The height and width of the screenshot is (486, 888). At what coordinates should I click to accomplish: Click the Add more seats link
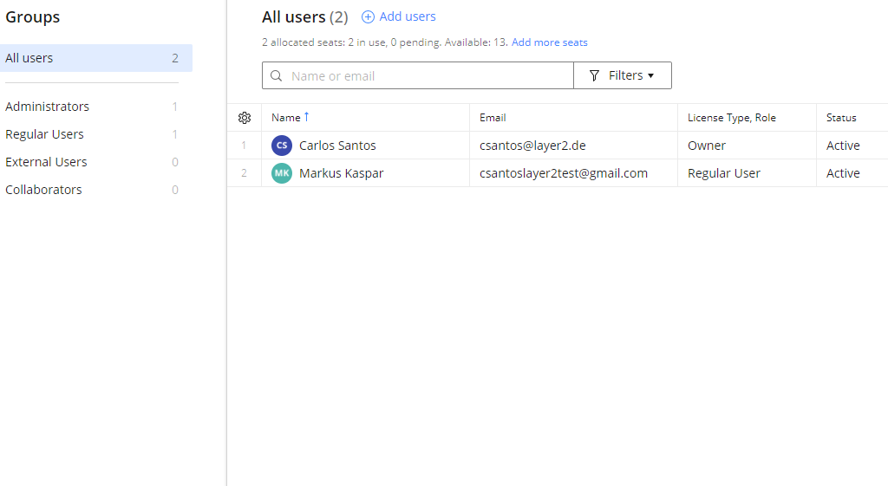(x=549, y=42)
